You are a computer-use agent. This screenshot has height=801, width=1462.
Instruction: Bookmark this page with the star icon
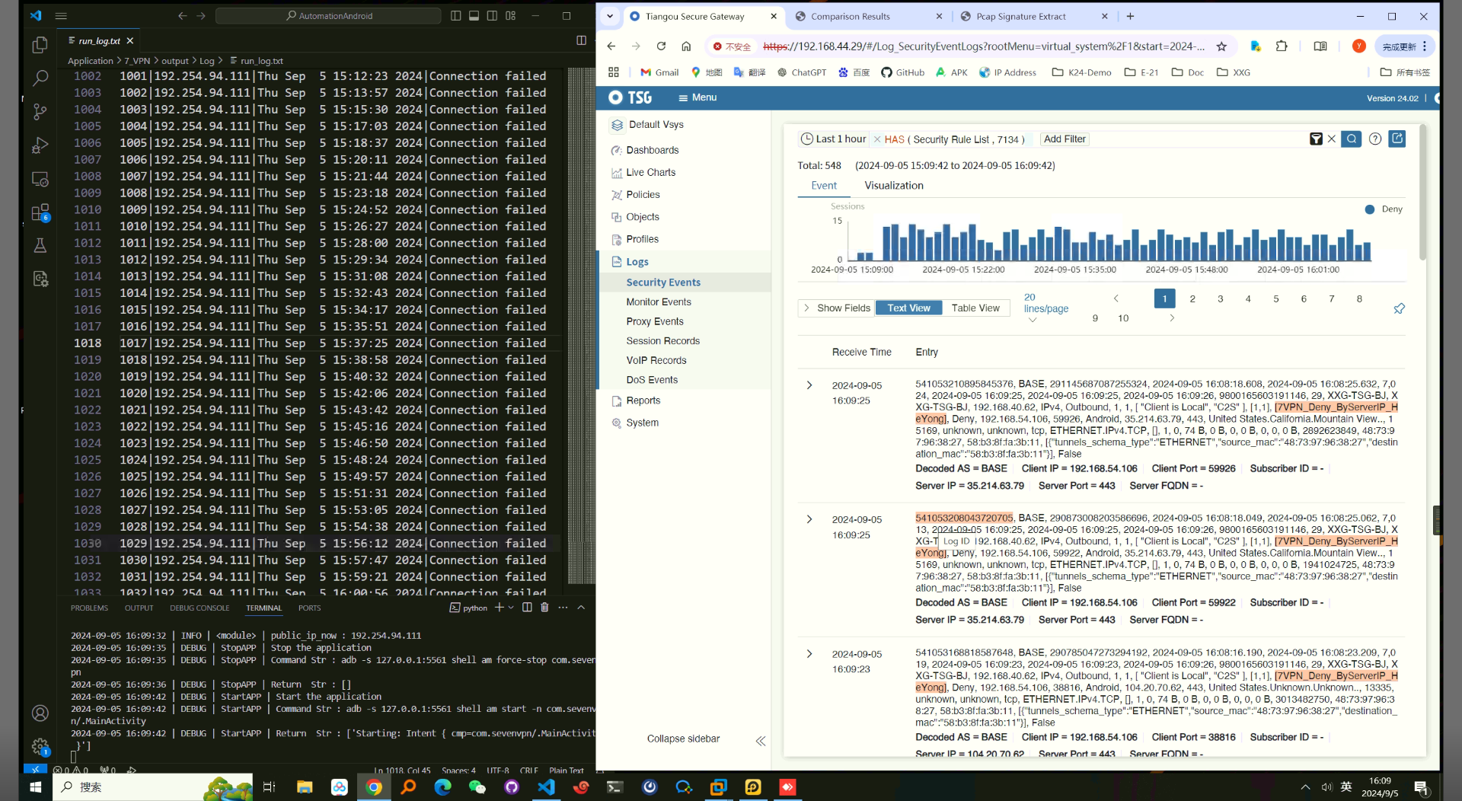1221,46
